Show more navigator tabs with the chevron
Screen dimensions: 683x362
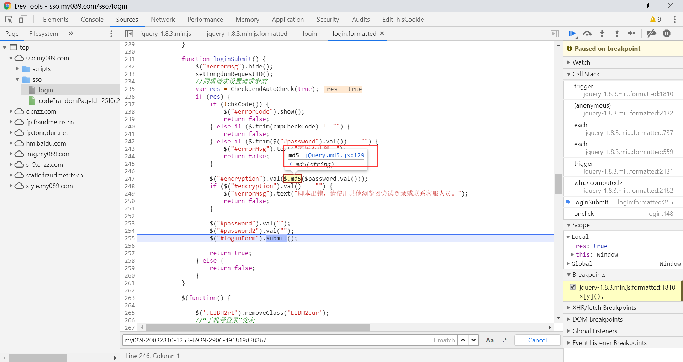[70, 33]
